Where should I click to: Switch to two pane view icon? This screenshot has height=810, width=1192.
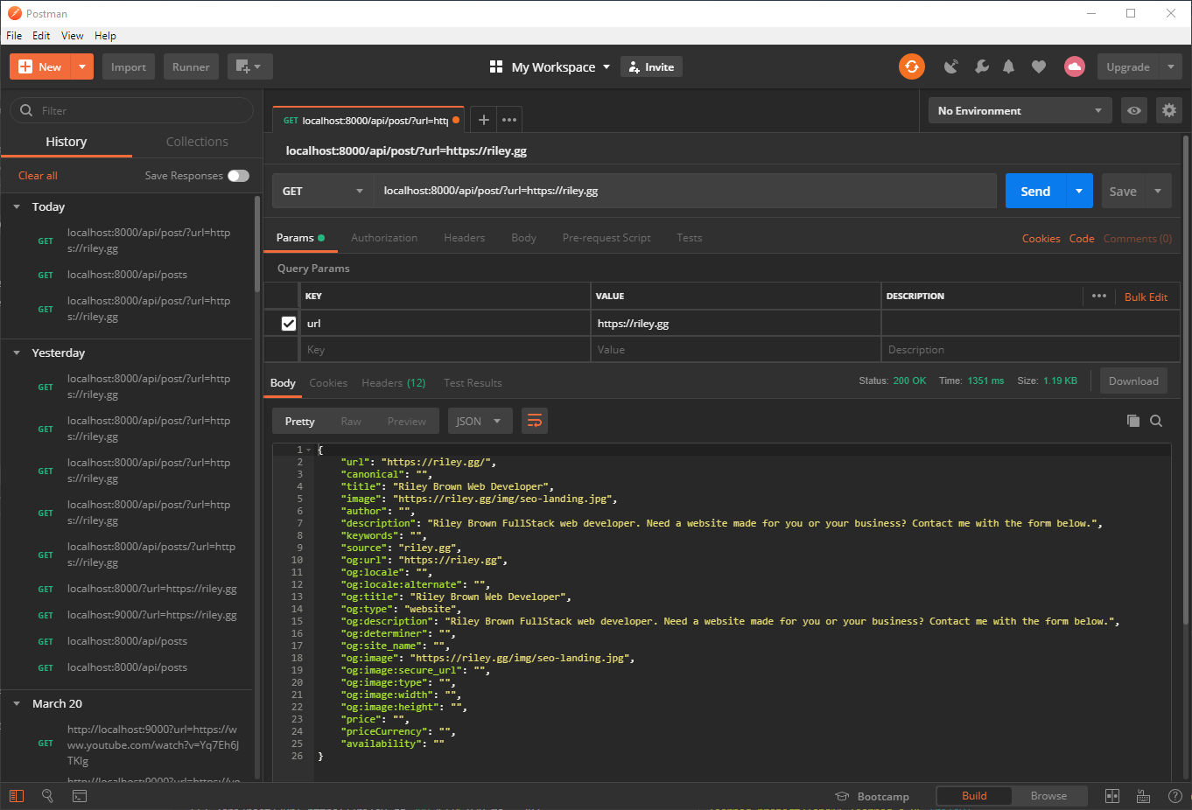1112,796
